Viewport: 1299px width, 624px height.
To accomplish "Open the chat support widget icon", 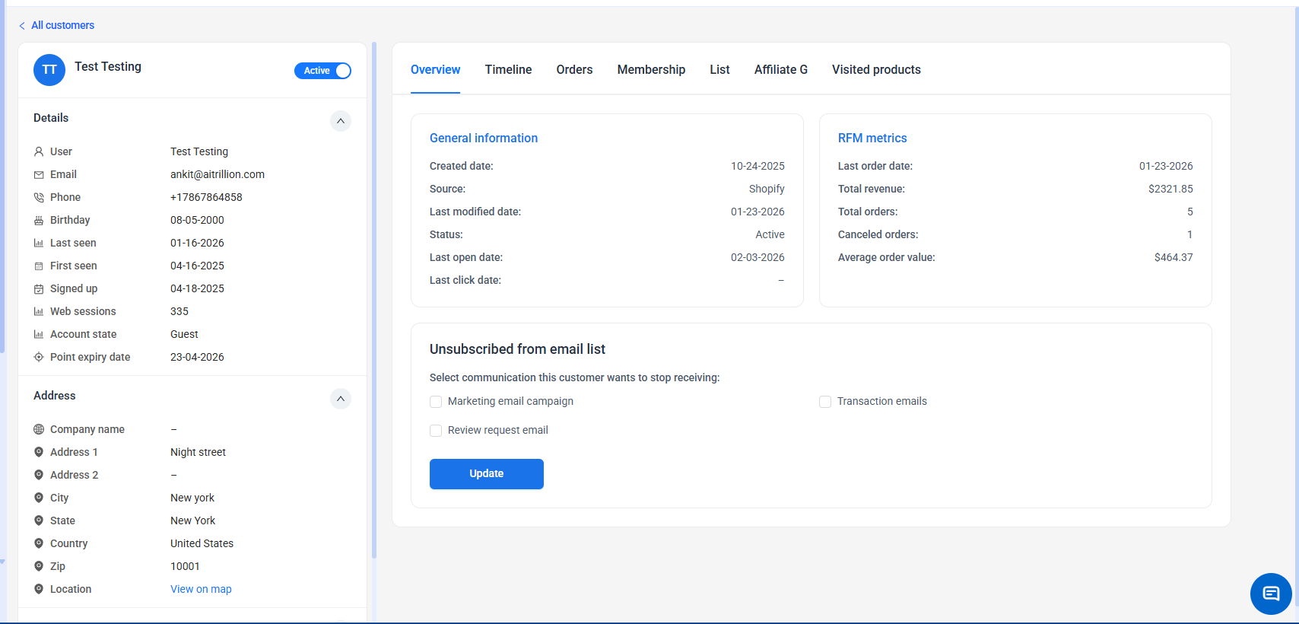I will 1270,594.
